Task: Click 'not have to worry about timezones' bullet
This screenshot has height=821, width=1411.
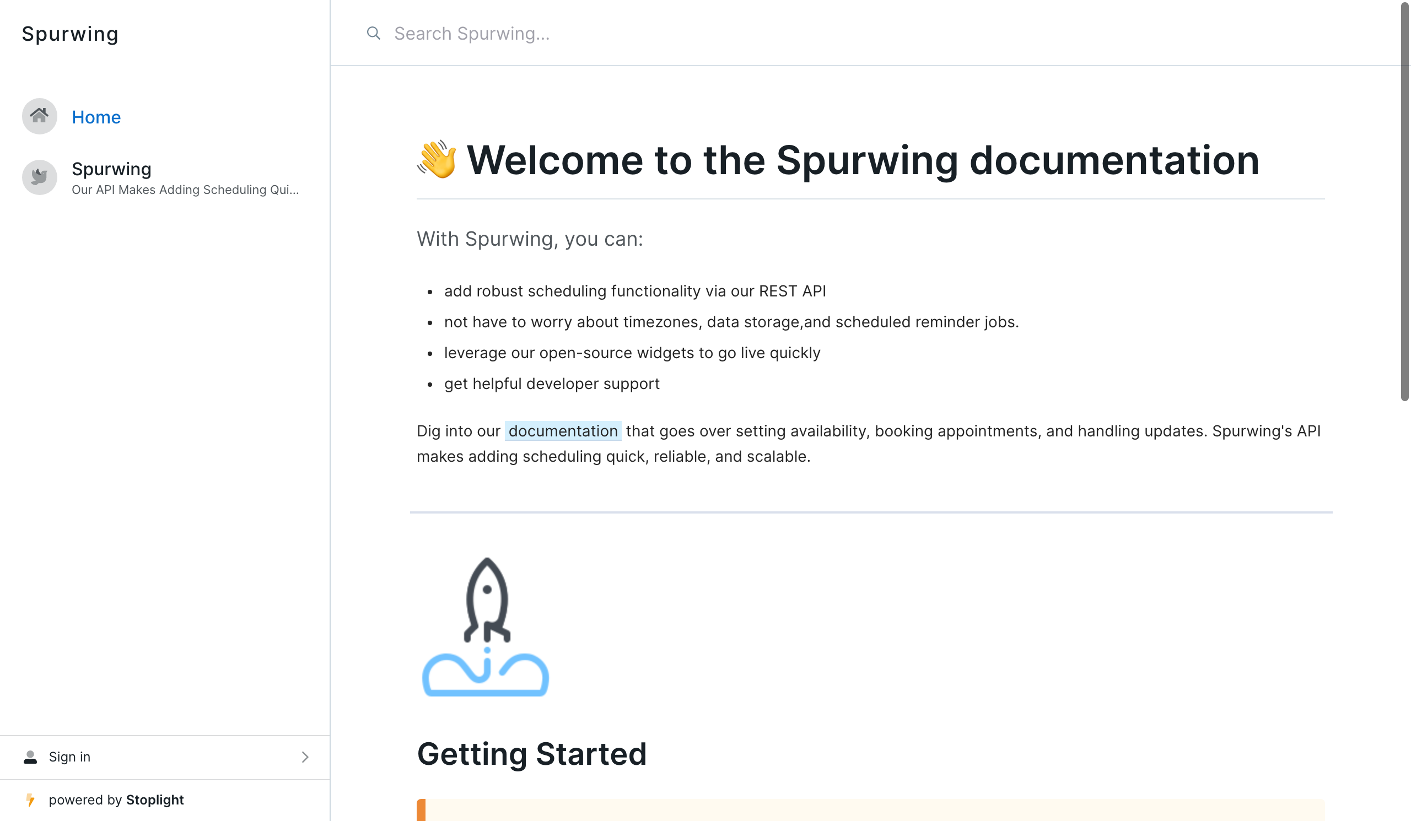Action: 732,322
